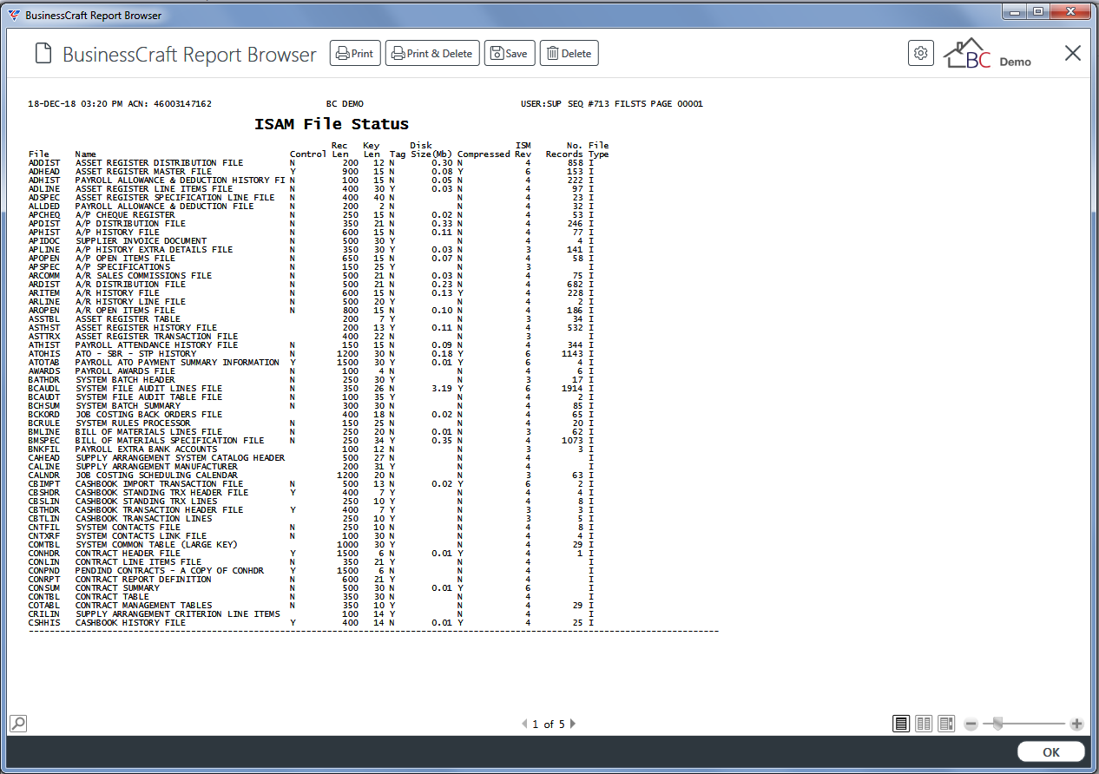This screenshot has height=774, width=1099.
Task: Click ASSET REGISTER MASTER FILE text
Action: tap(143, 172)
